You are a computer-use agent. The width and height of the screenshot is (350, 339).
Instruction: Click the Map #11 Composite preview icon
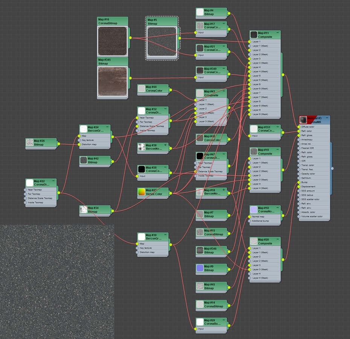[x=254, y=35]
